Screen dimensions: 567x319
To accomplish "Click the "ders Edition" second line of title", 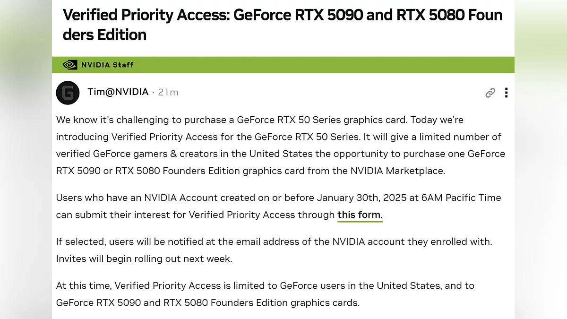I will (104, 35).
